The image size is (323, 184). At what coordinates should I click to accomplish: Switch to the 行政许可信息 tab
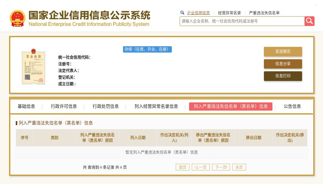click(64, 106)
